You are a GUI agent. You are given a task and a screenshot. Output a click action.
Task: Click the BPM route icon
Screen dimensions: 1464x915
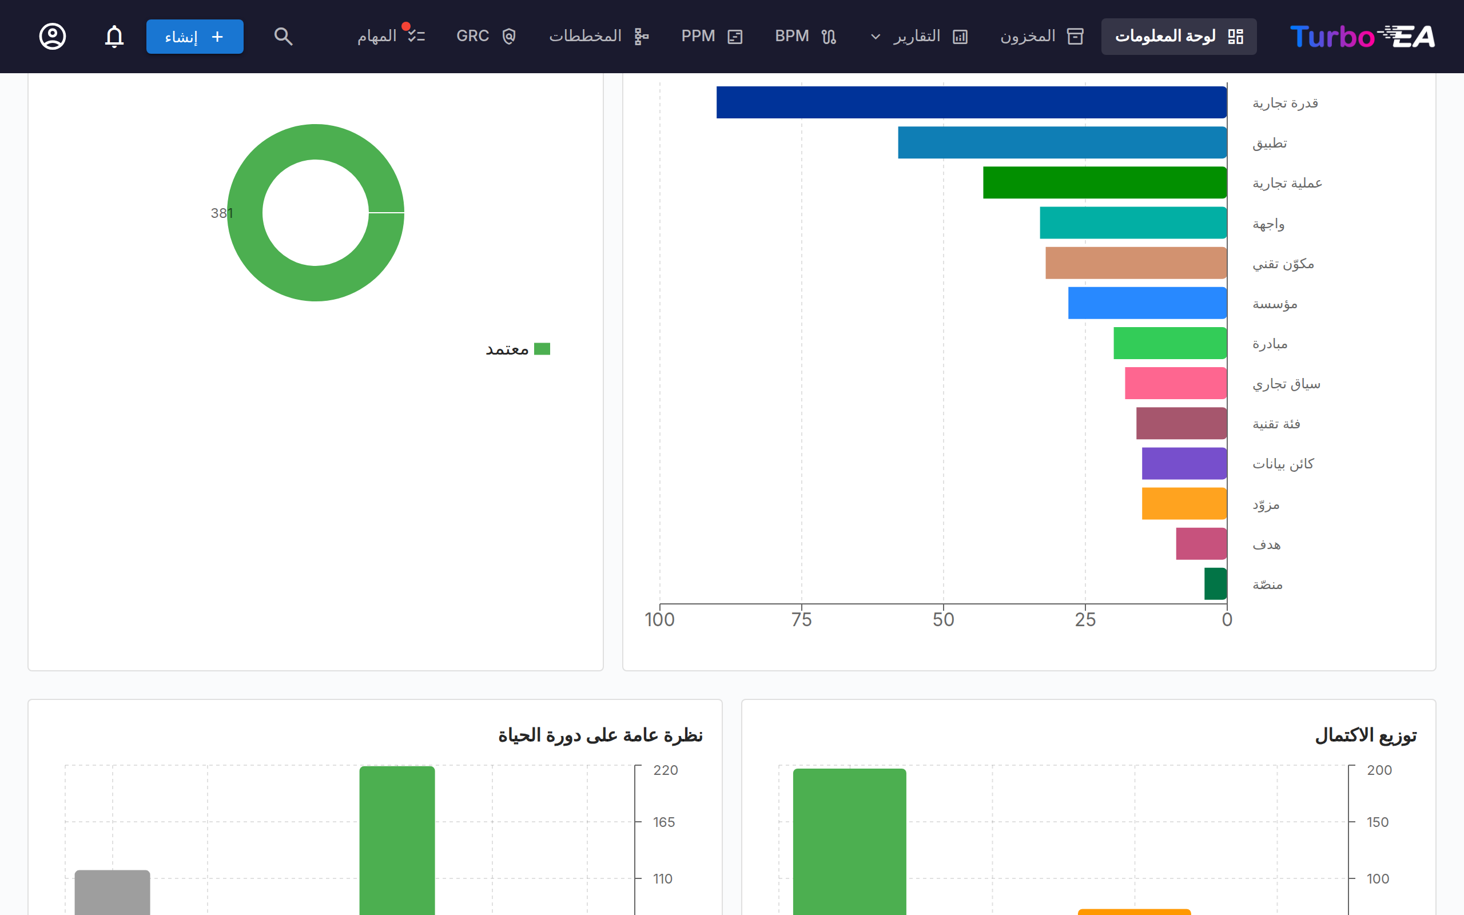[829, 36]
